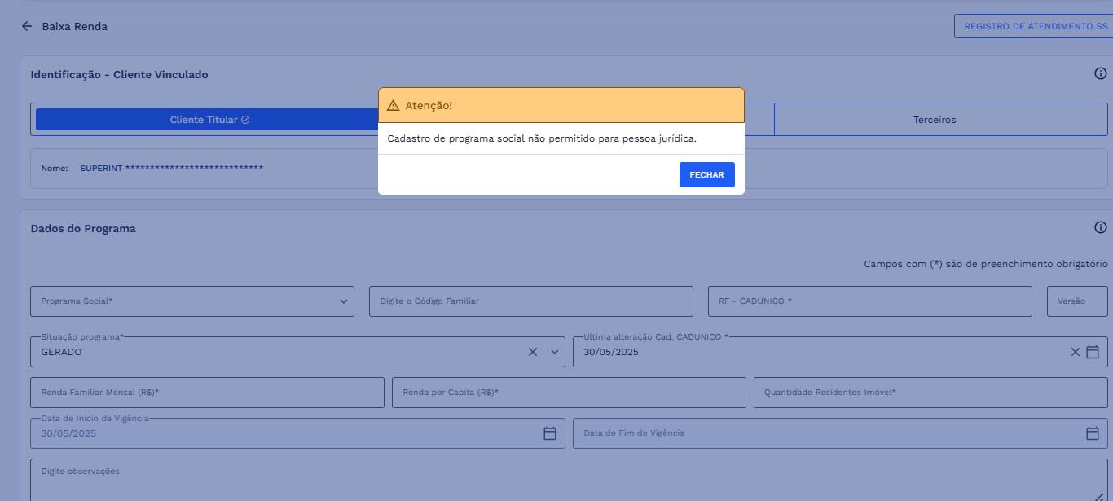
Task: Select the Cliente Titular tab
Action: [209, 120]
